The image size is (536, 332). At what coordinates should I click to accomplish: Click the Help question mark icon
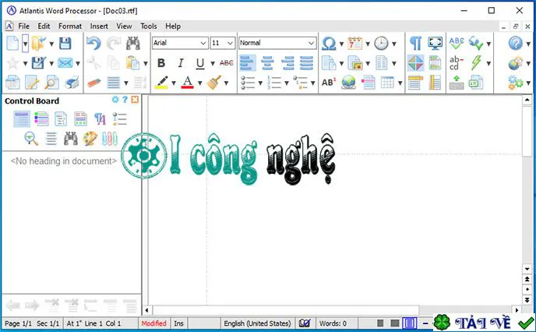(x=516, y=44)
